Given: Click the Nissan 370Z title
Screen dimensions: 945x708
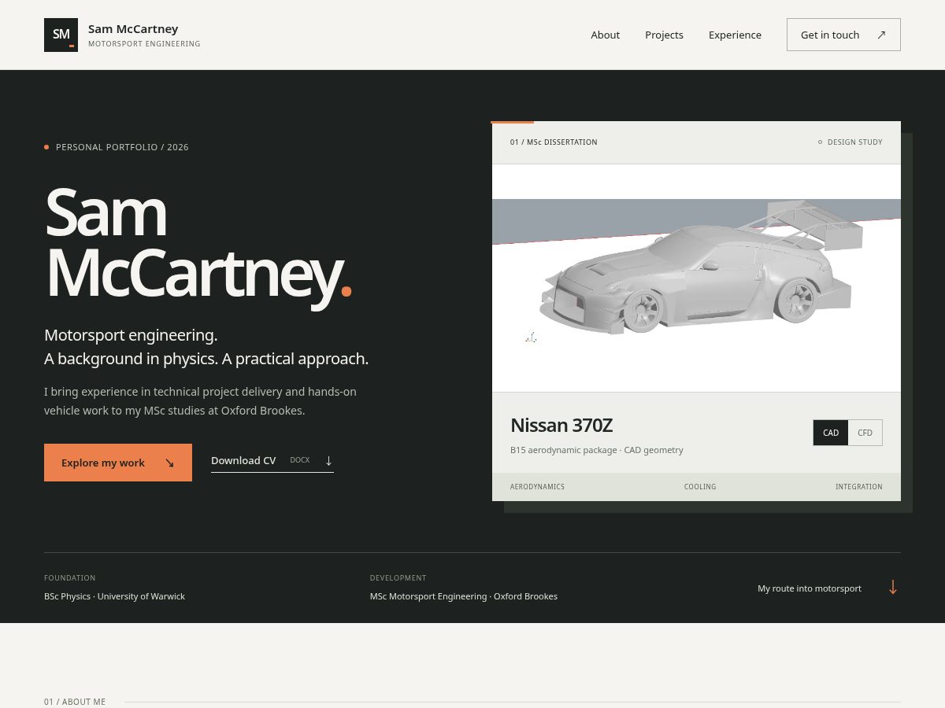Looking at the screenshot, I should pos(561,426).
